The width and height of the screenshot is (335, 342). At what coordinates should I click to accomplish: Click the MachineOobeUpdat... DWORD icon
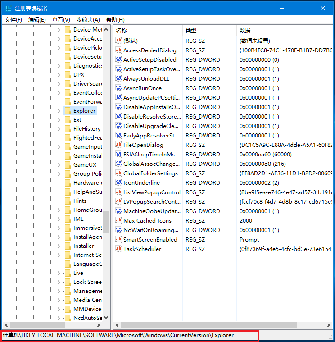[119, 211]
